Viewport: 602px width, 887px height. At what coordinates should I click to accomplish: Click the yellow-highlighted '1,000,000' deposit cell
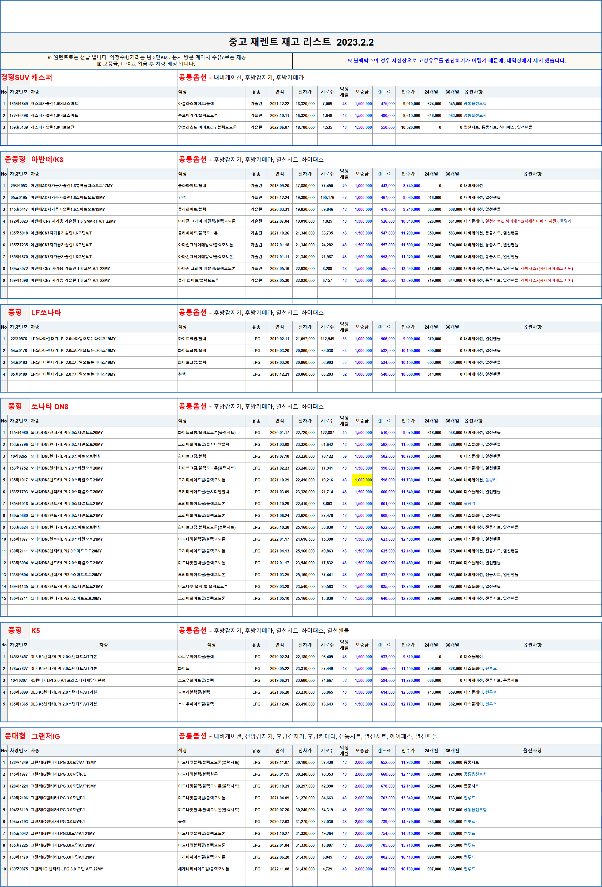[362, 480]
